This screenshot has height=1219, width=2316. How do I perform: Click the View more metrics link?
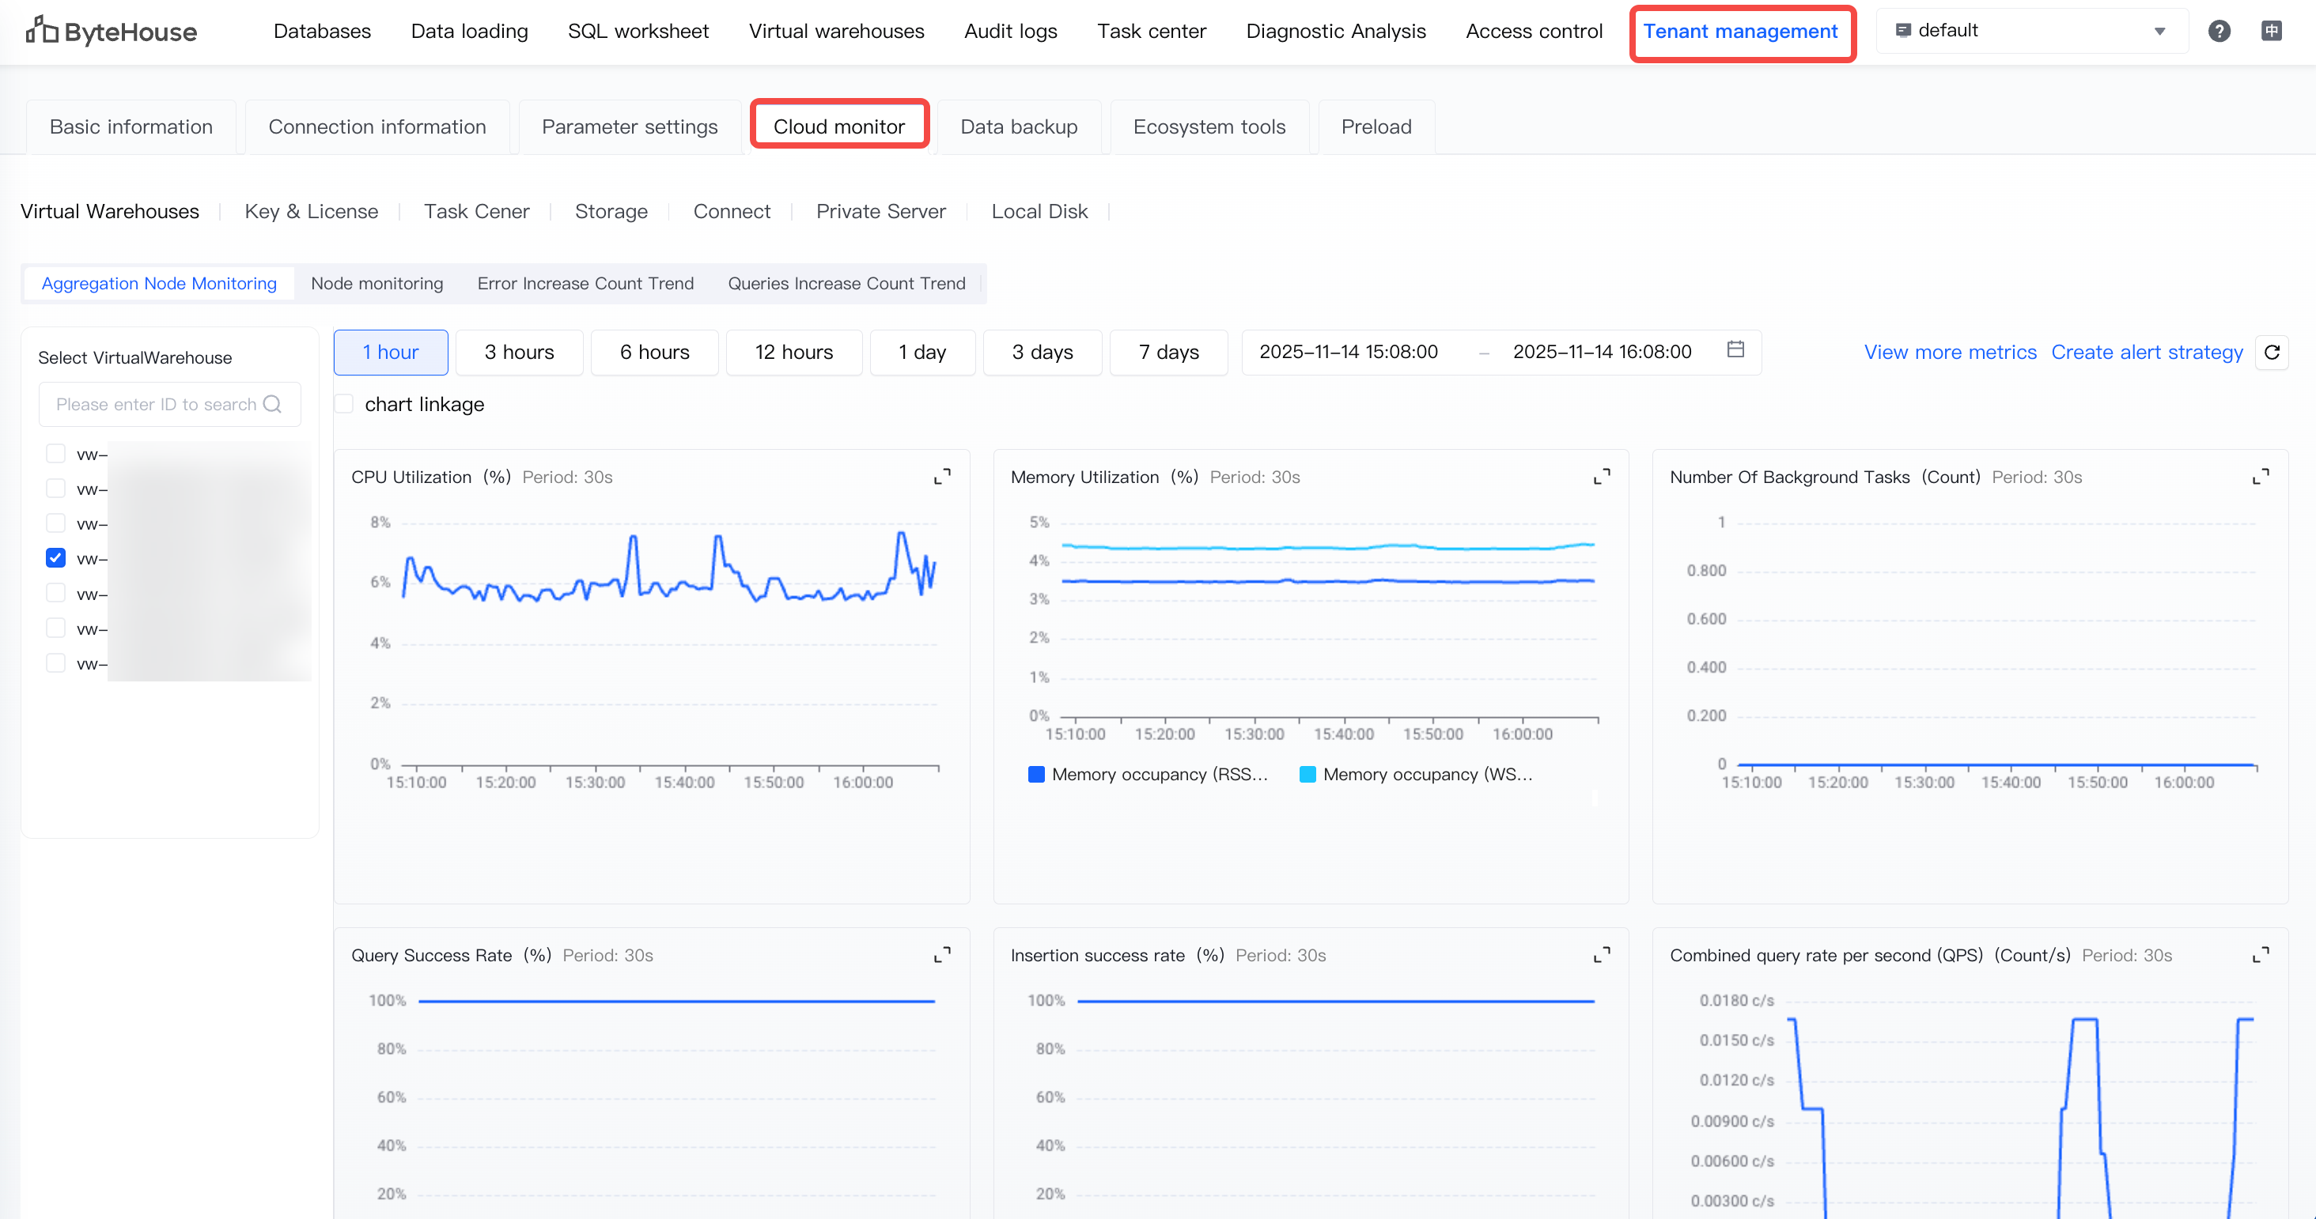coord(1949,352)
